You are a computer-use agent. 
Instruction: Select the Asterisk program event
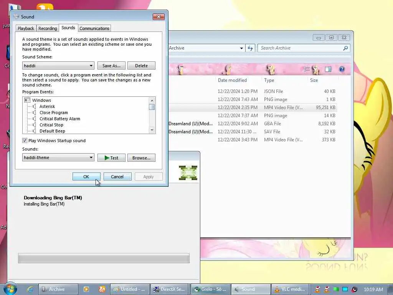pyautogui.click(x=47, y=106)
